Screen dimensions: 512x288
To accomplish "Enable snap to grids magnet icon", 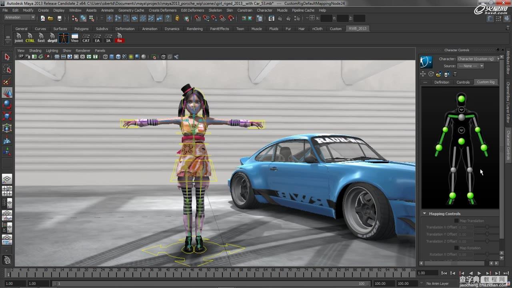I will [x=198, y=18].
